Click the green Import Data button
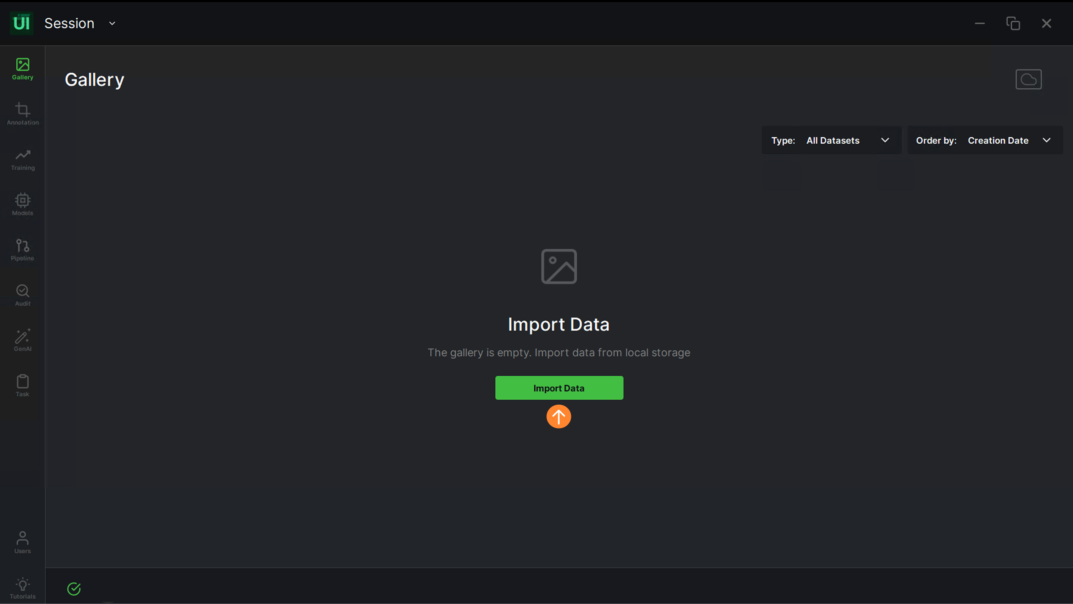The width and height of the screenshot is (1073, 604). point(558,388)
